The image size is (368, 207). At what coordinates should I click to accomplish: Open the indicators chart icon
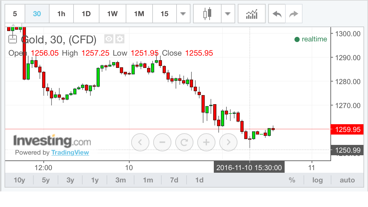click(x=252, y=14)
